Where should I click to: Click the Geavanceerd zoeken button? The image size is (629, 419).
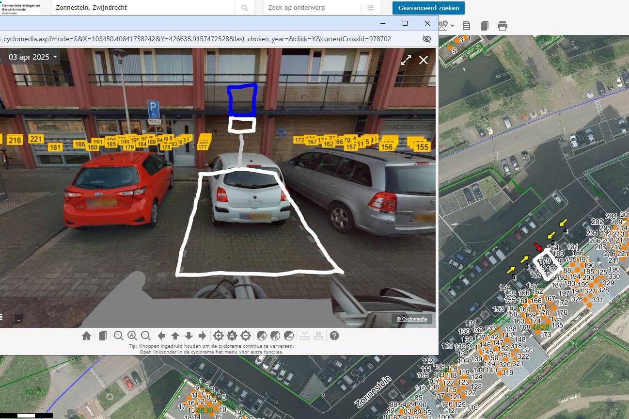pos(428,8)
